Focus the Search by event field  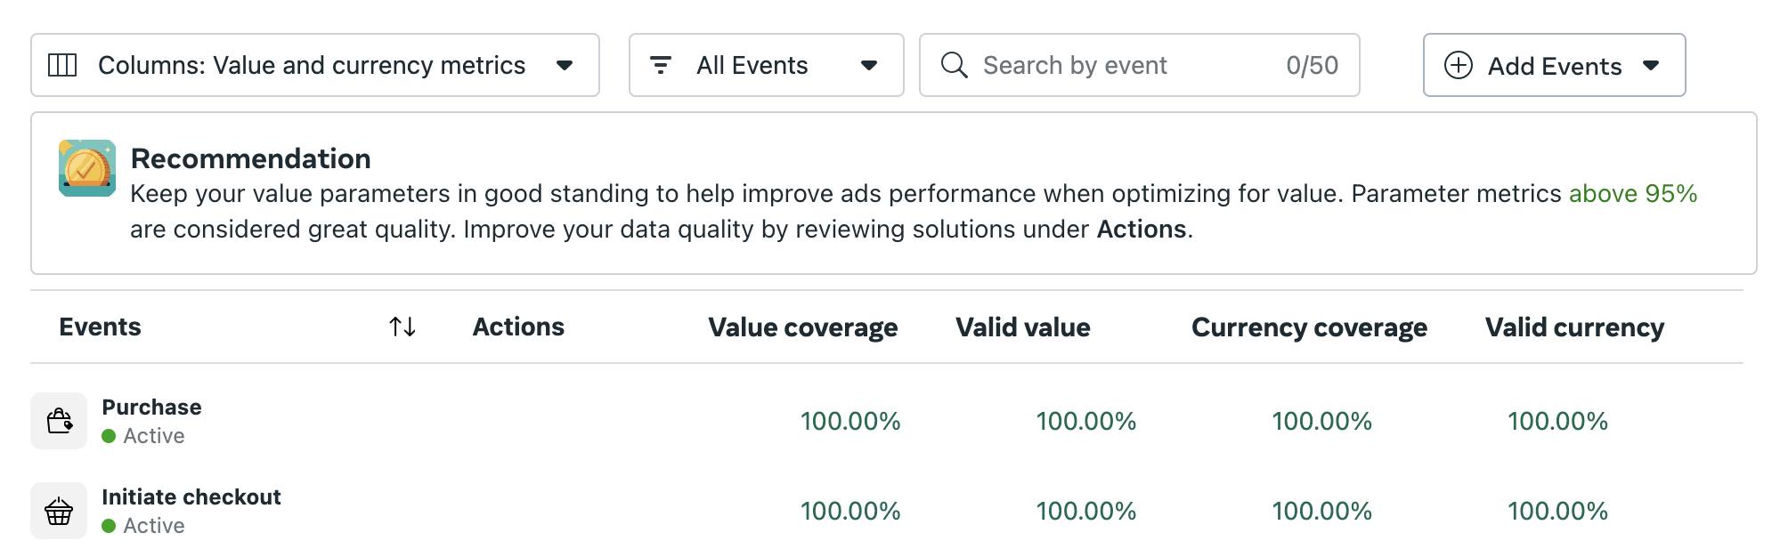[x=1140, y=65]
